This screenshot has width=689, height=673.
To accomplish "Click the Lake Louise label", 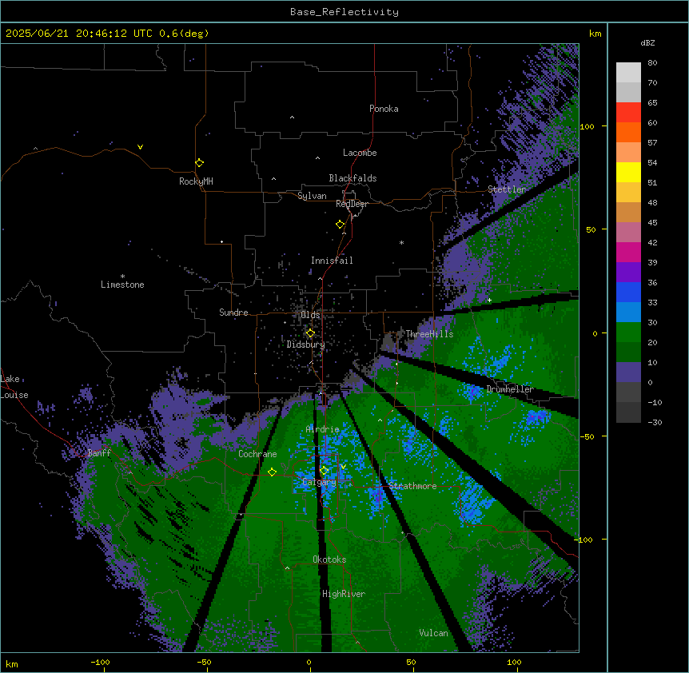I will (14, 387).
